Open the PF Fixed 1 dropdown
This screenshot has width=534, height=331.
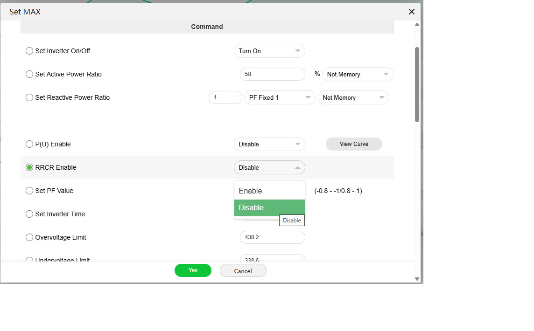point(279,97)
